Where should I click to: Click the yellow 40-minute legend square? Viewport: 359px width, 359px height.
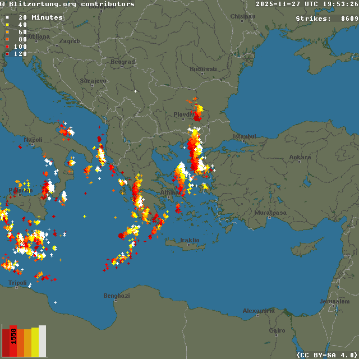[7, 25]
